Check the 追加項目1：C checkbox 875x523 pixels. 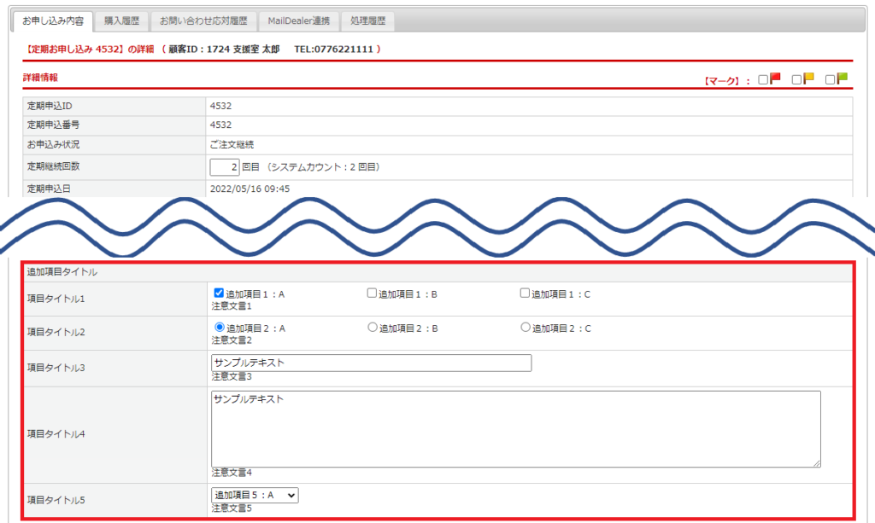pos(526,293)
